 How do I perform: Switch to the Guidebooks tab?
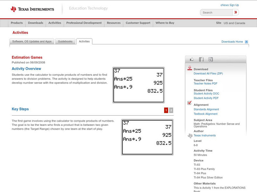click(65, 41)
